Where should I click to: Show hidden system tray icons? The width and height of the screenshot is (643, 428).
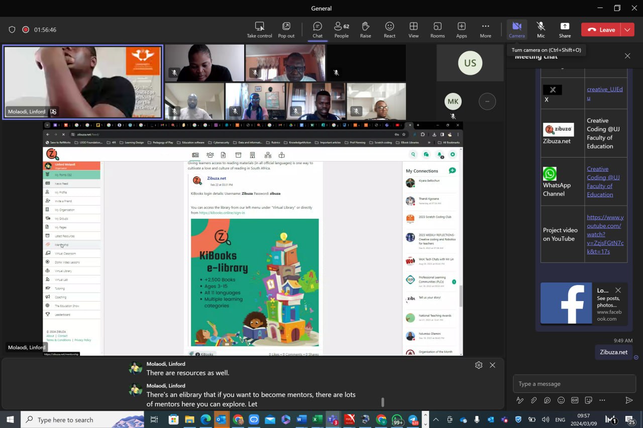pos(436,419)
